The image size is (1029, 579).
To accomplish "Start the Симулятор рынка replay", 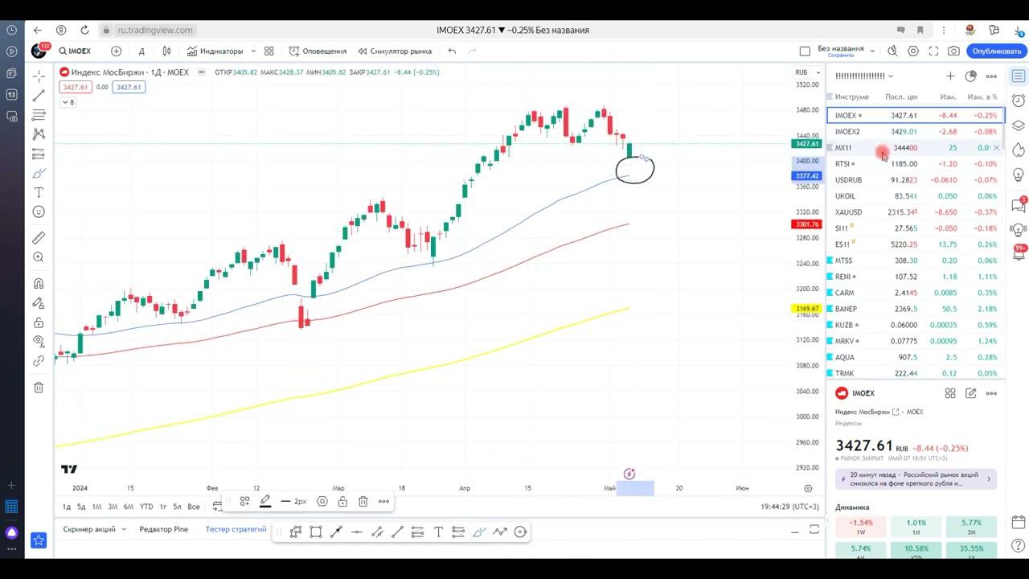I will click(x=395, y=51).
